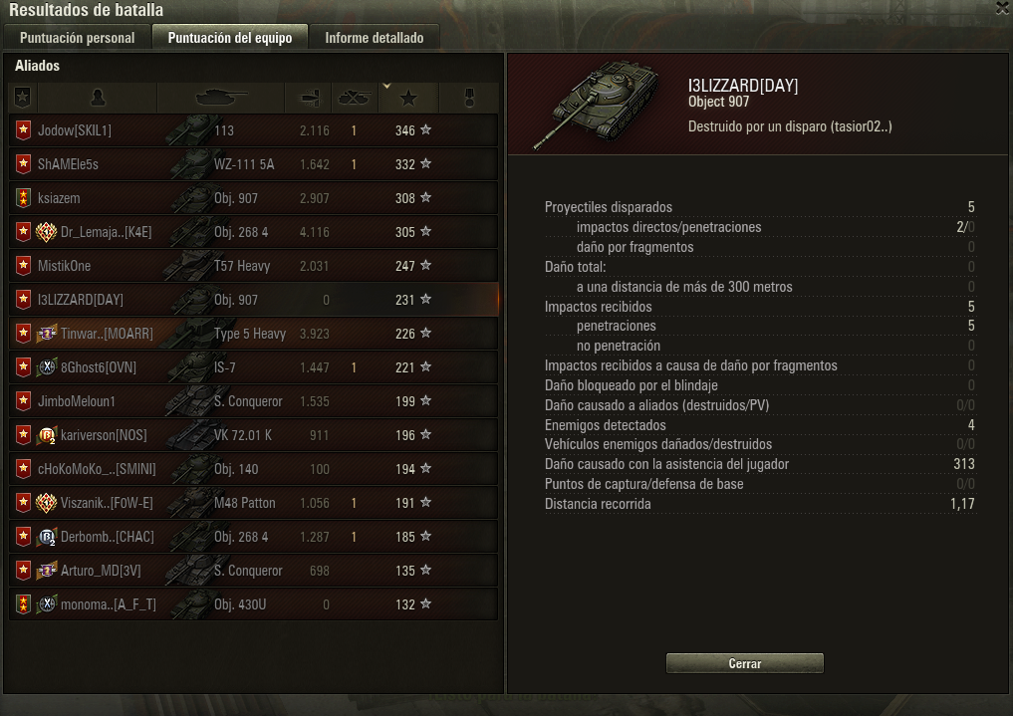Screen dimensions: 1013x716
Task: Click the Cerrar button
Action: (744, 663)
